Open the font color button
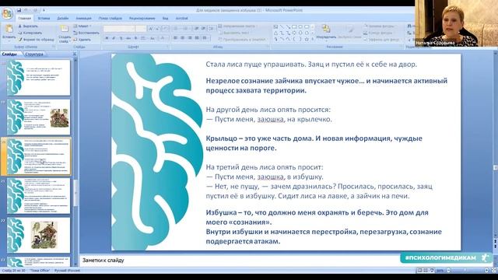 163,38
